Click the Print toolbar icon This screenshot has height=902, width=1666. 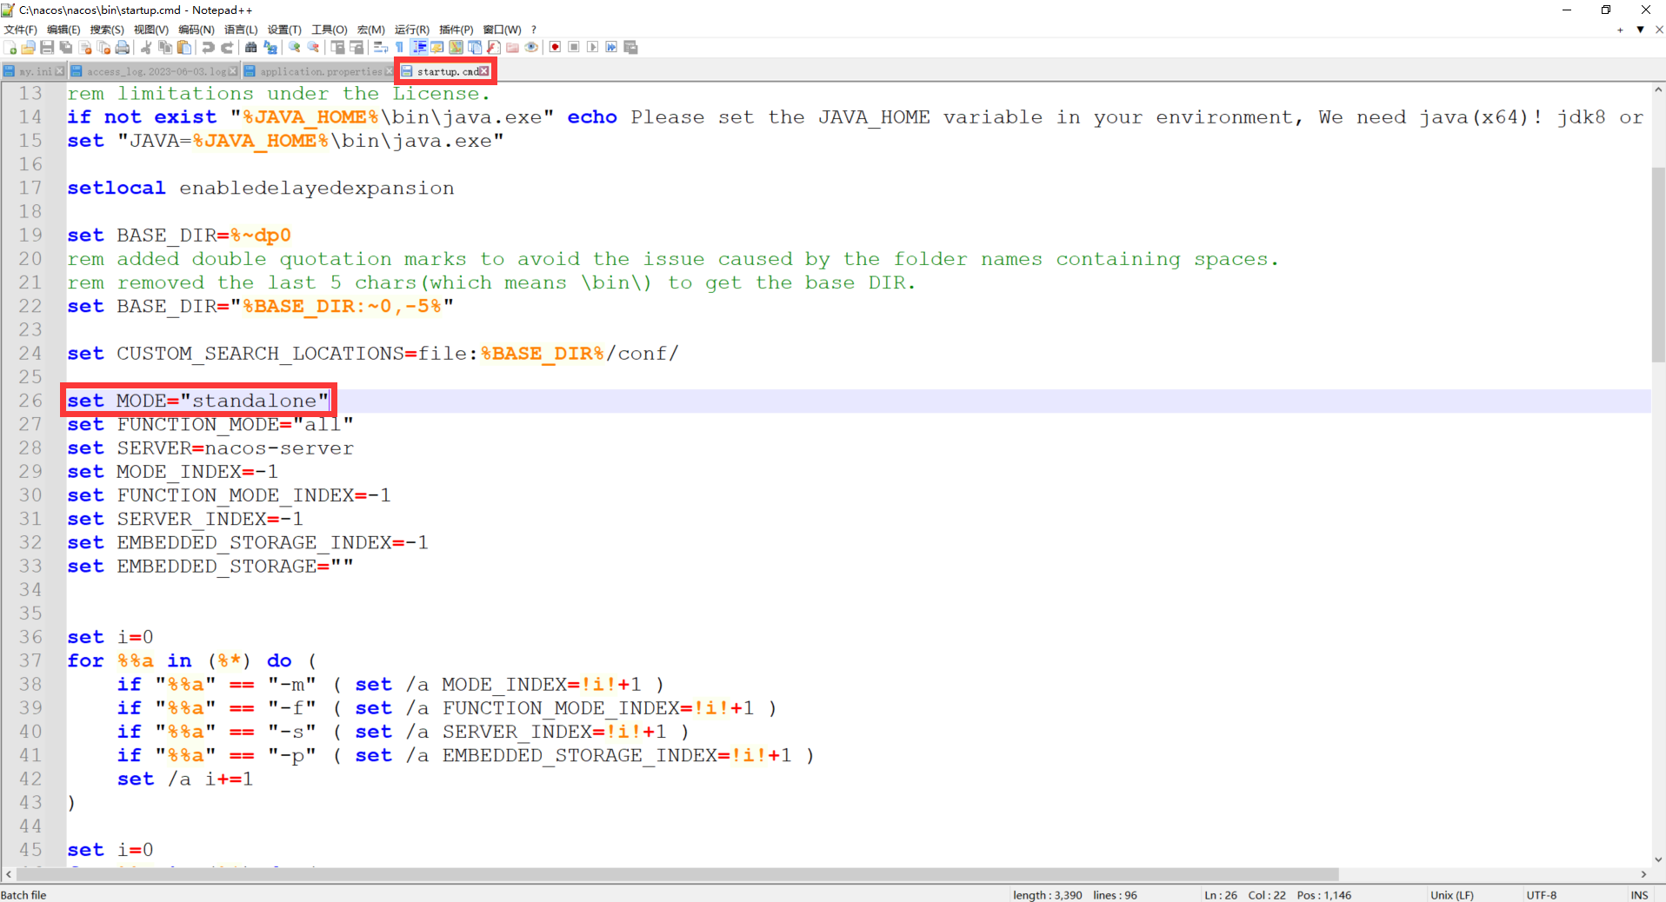click(x=123, y=48)
